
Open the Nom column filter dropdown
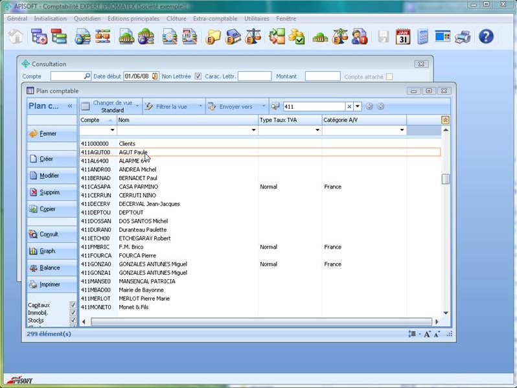253,130
